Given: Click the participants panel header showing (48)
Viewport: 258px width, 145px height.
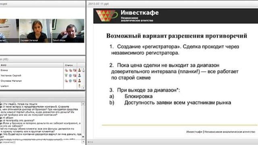Looking at the screenshot, I should (x=42, y=59).
